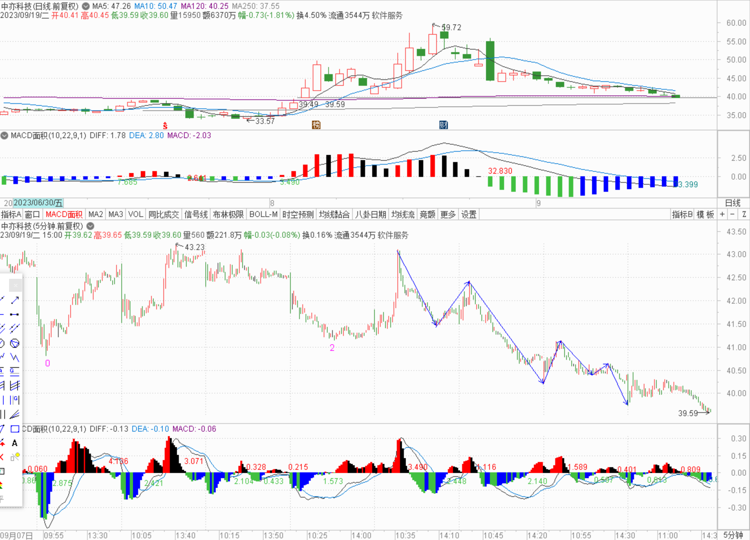Close the drawing tools palette
Viewport: 750px width, 540px height.
pyautogui.click(x=15, y=285)
